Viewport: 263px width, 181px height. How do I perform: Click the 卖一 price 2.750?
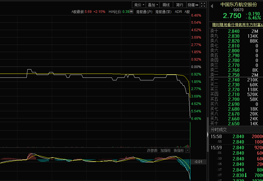(234, 75)
